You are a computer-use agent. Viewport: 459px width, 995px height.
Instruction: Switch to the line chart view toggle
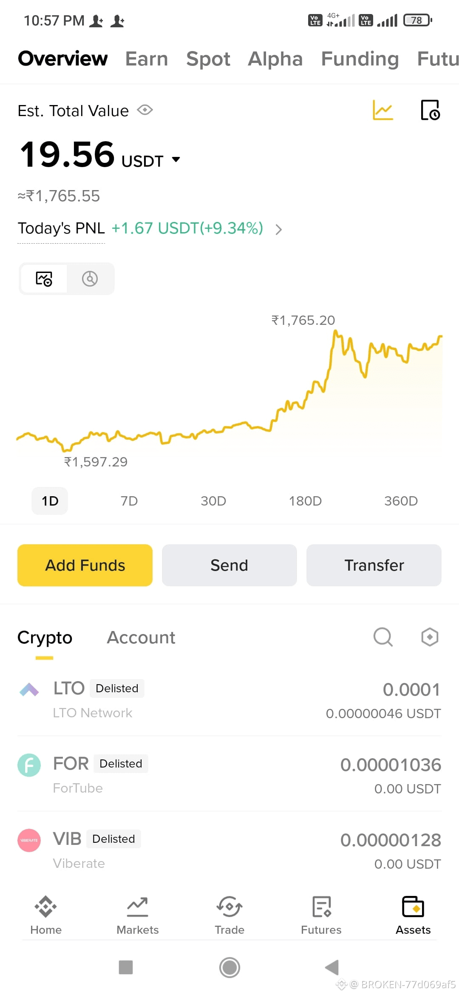point(44,279)
